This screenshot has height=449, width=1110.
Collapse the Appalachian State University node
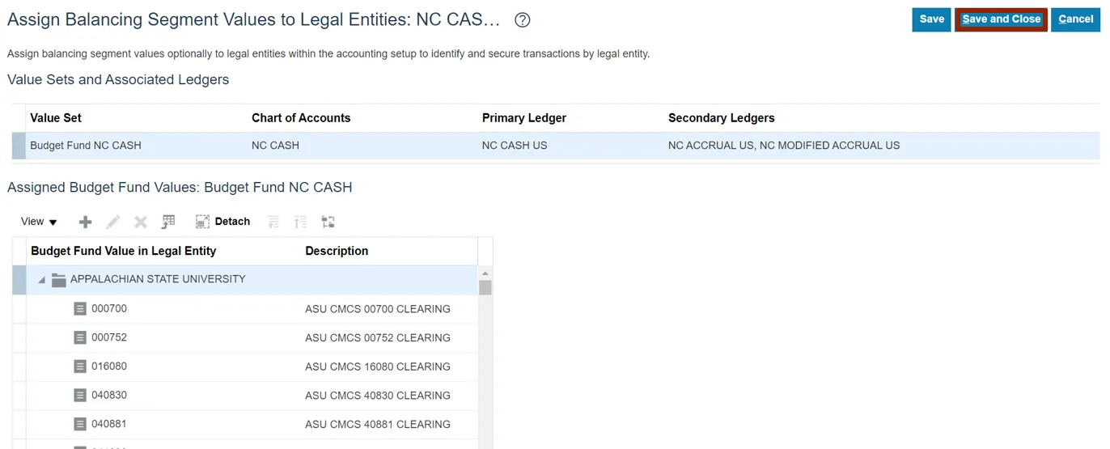[x=41, y=280]
